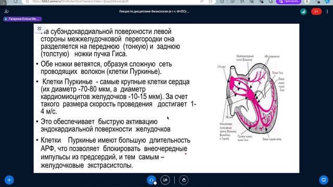
Task: Click slide text 'клетки Пуркинье'
Action: point(134,72)
